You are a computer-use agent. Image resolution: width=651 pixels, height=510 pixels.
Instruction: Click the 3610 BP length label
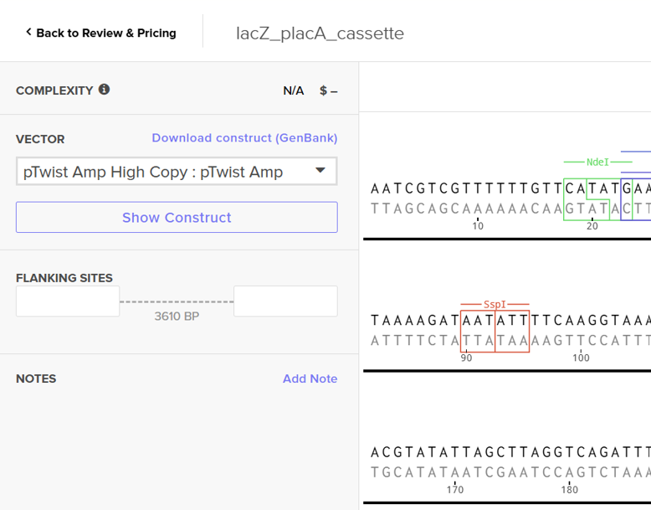click(177, 317)
